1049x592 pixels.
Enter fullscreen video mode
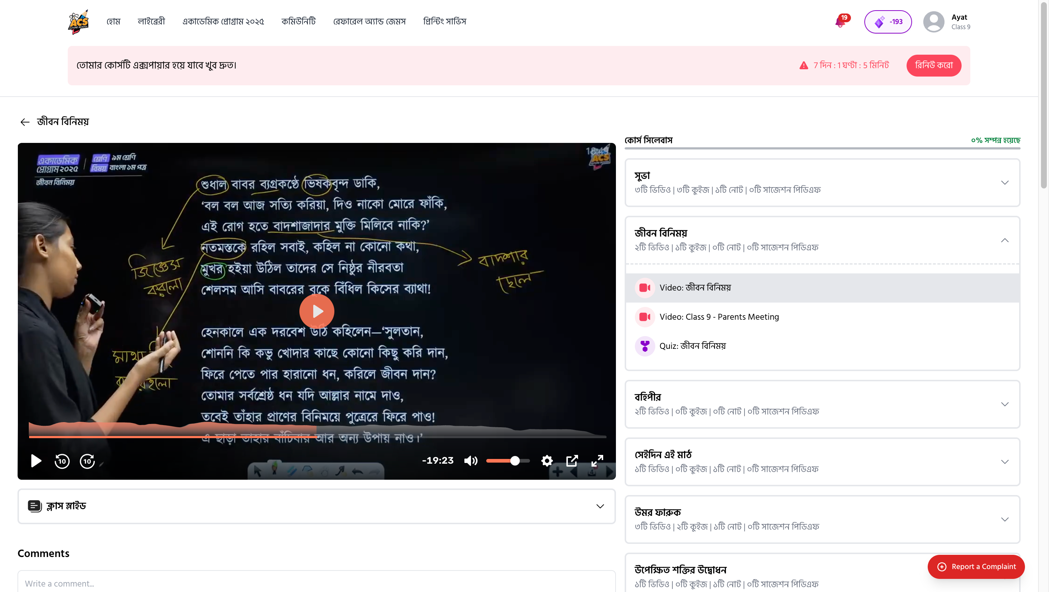pyautogui.click(x=597, y=461)
